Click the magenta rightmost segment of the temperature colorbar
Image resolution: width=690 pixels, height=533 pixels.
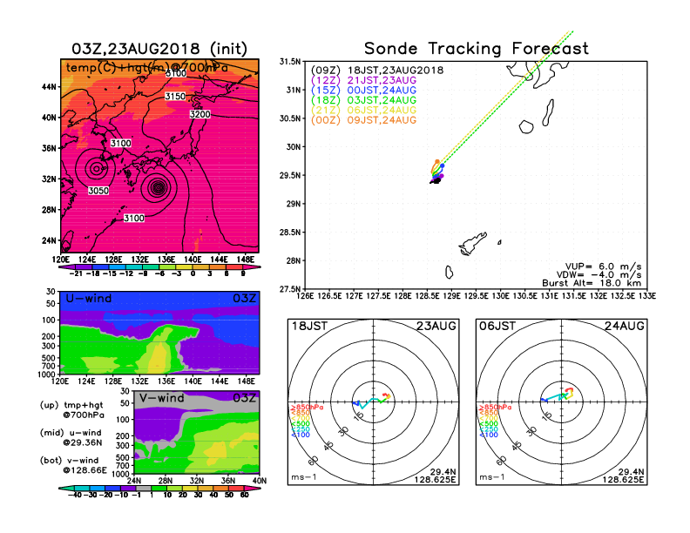(x=252, y=267)
